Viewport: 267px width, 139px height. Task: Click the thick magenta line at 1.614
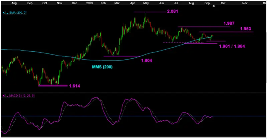[x=53, y=85]
